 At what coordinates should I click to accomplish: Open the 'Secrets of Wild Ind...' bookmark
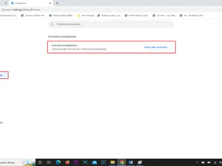(33, 16)
